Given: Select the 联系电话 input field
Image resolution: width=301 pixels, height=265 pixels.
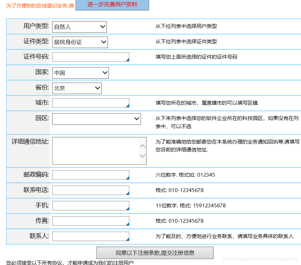Looking at the screenshot, I should (x=89, y=190).
